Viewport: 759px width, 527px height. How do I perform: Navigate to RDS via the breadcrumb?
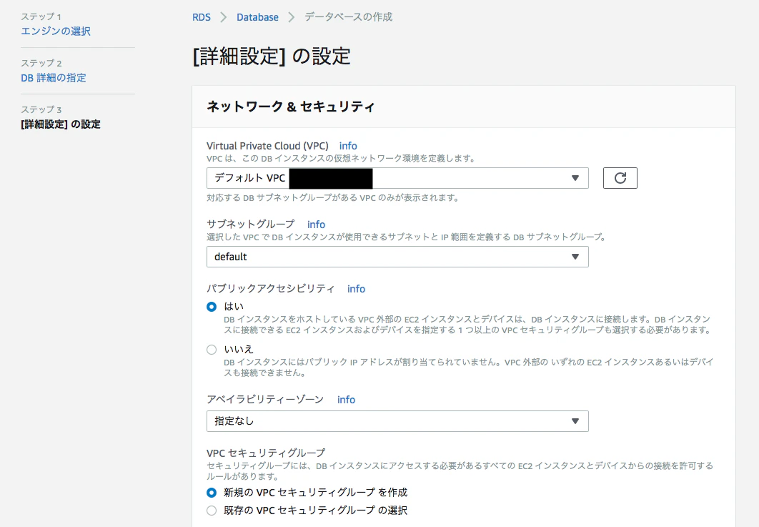[x=201, y=16]
